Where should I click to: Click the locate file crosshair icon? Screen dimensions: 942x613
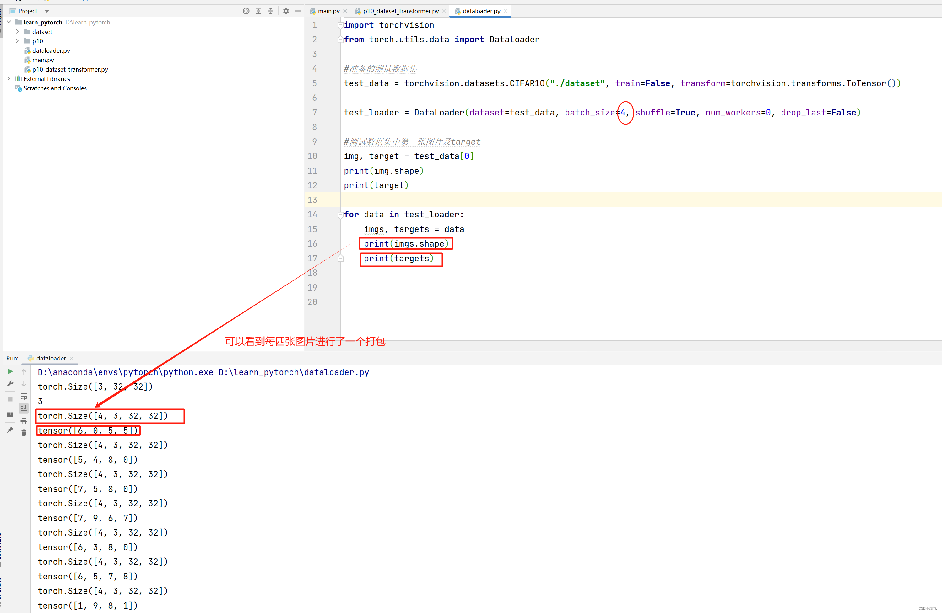pos(246,11)
